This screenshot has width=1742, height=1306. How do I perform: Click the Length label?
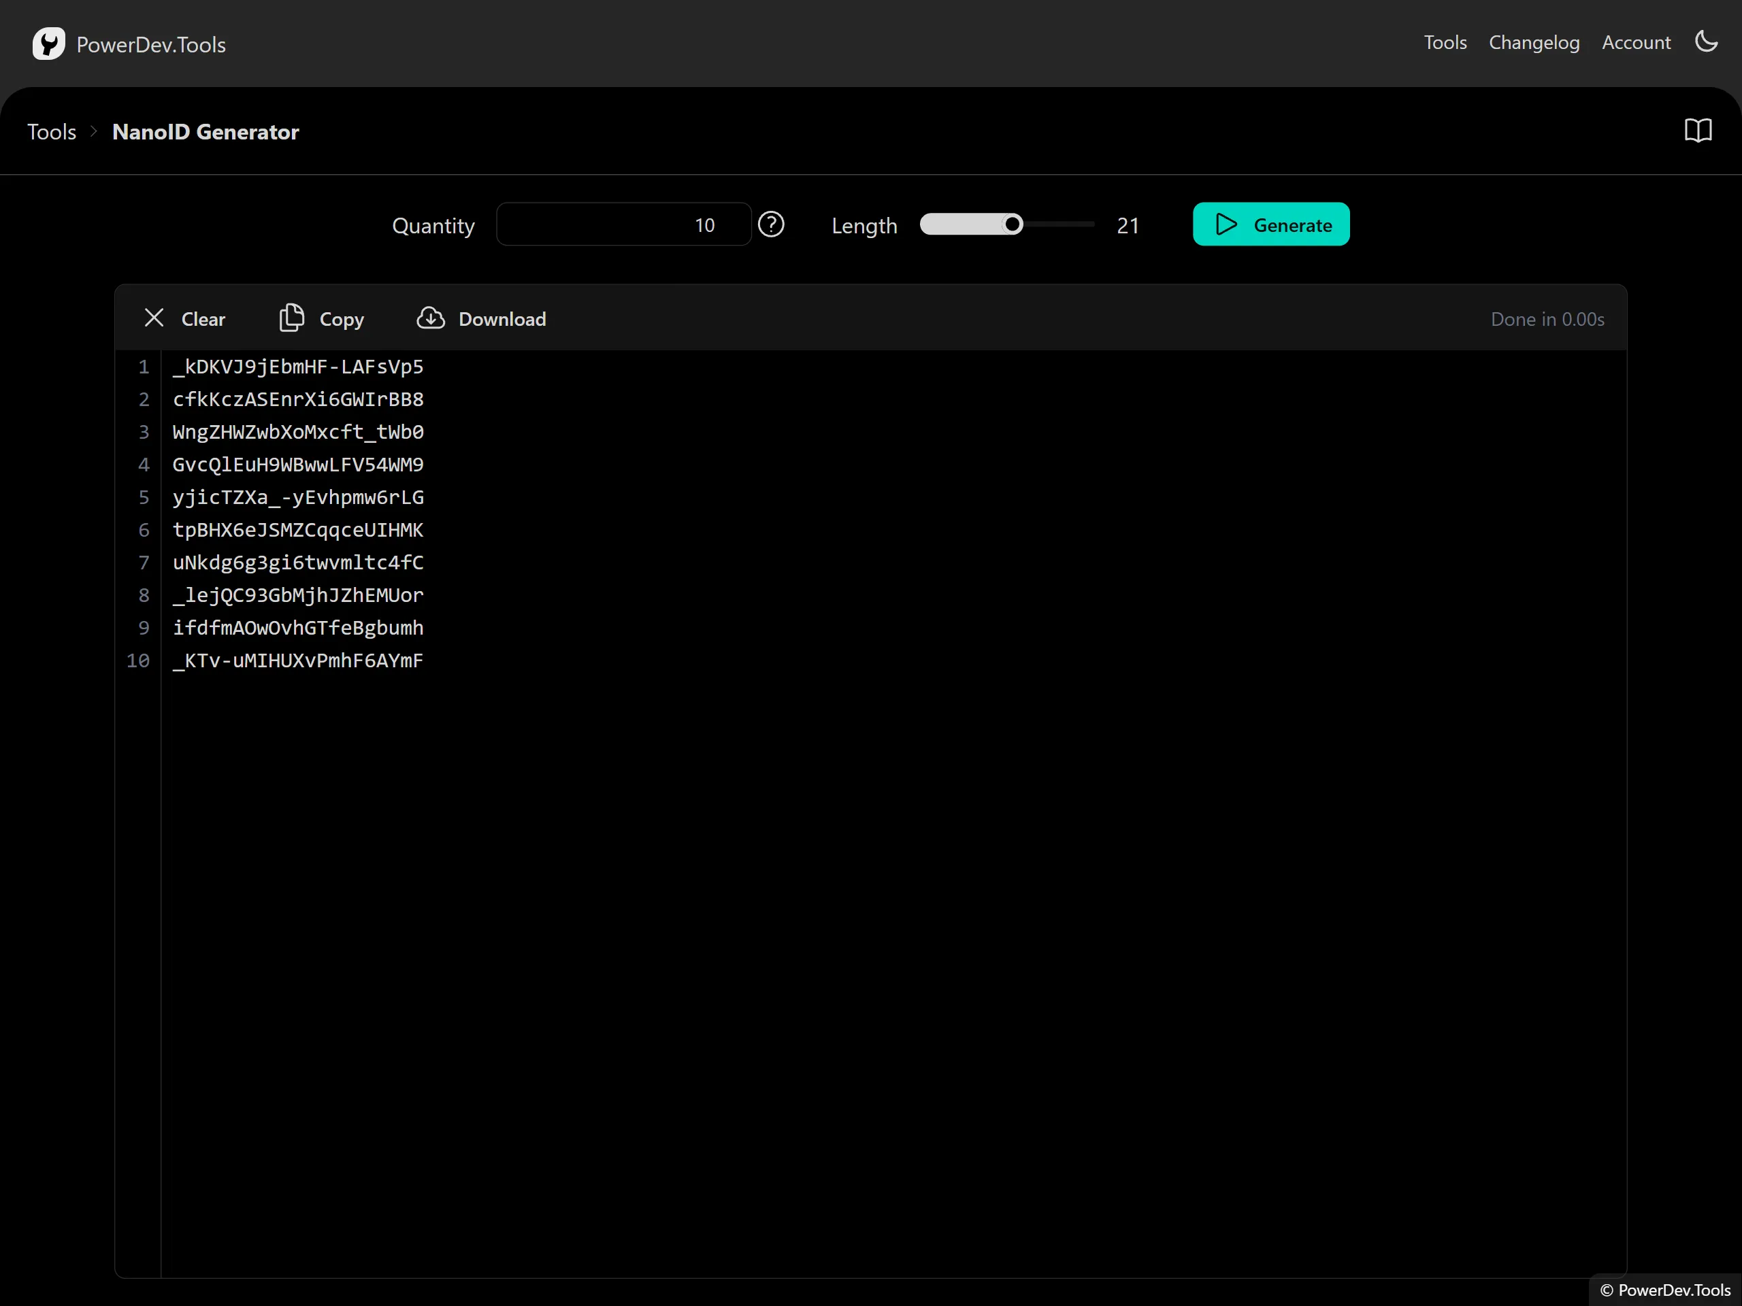(x=864, y=226)
